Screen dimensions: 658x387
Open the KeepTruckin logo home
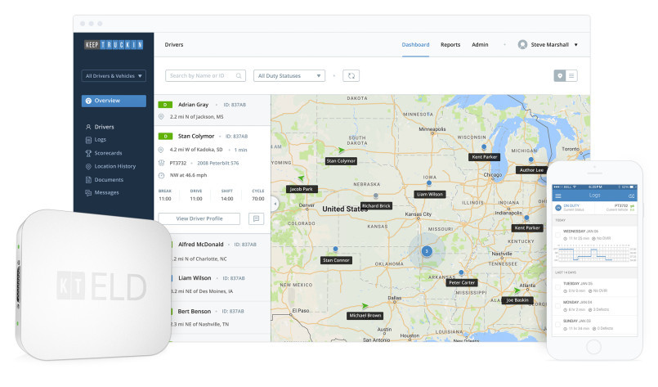114,44
